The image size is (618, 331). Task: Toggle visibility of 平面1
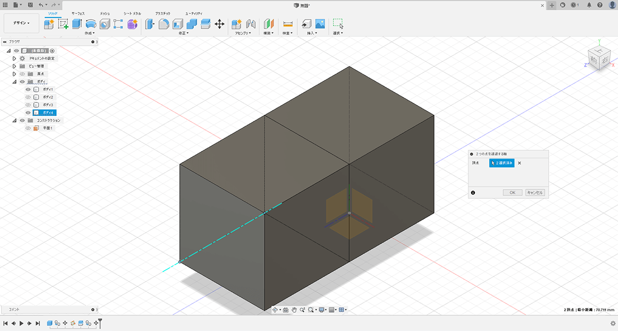point(28,128)
